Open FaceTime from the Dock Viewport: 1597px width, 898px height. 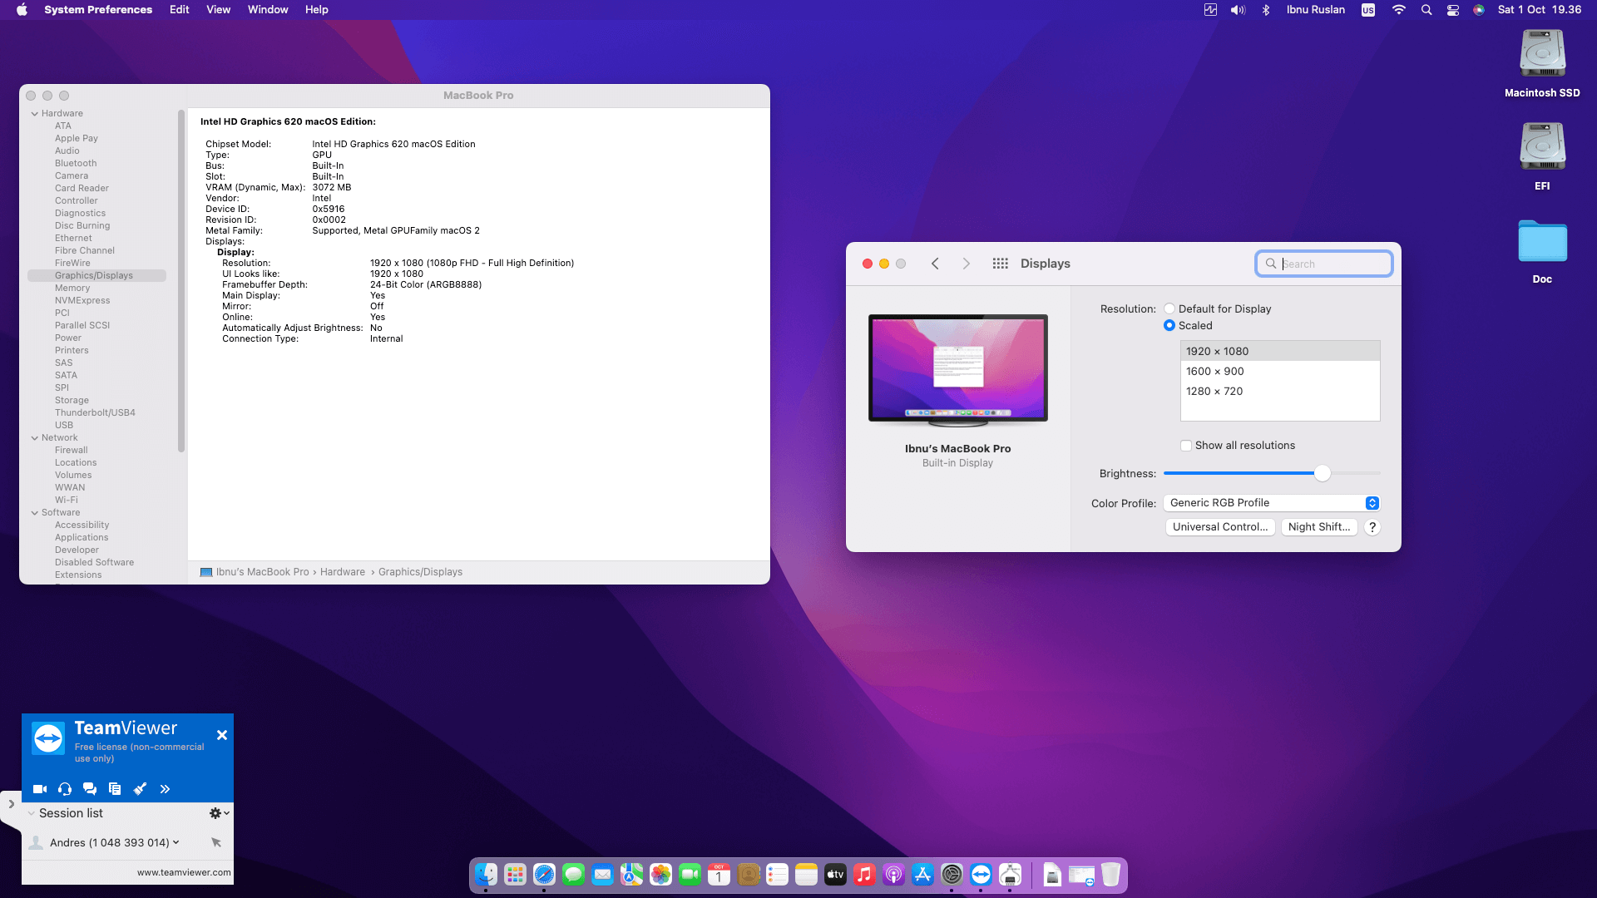click(690, 875)
